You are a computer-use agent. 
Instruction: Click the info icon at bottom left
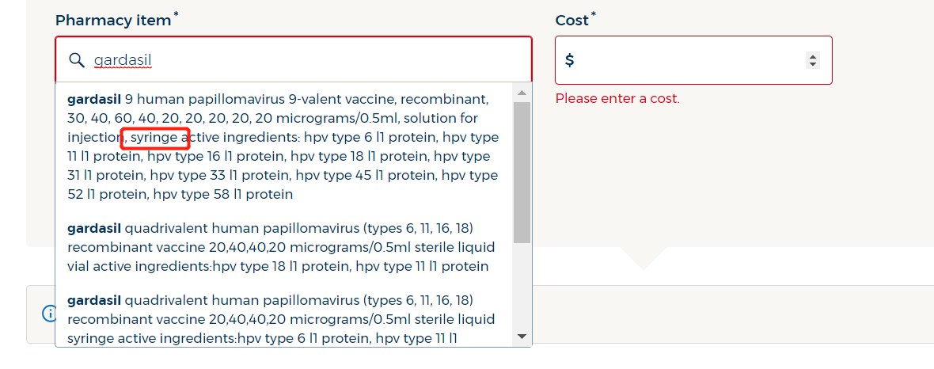(47, 314)
